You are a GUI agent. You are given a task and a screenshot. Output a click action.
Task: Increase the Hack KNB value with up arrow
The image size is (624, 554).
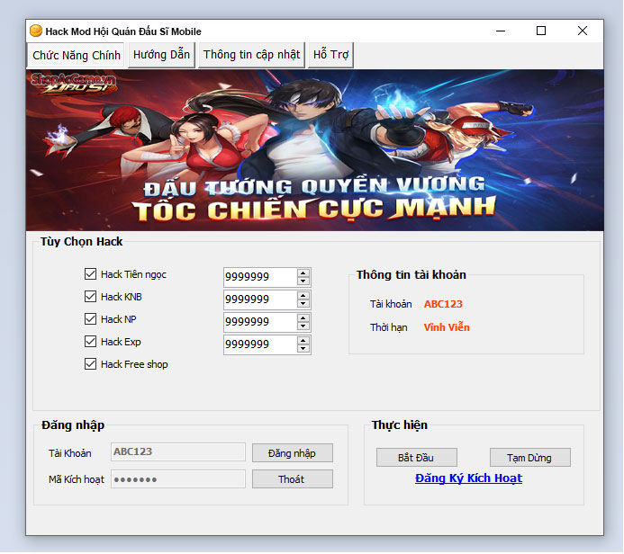tap(303, 296)
